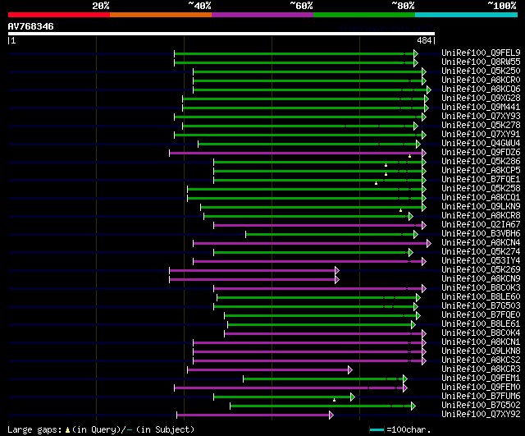Open hit UniRef100_A8KCQ6

tap(481, 89)
